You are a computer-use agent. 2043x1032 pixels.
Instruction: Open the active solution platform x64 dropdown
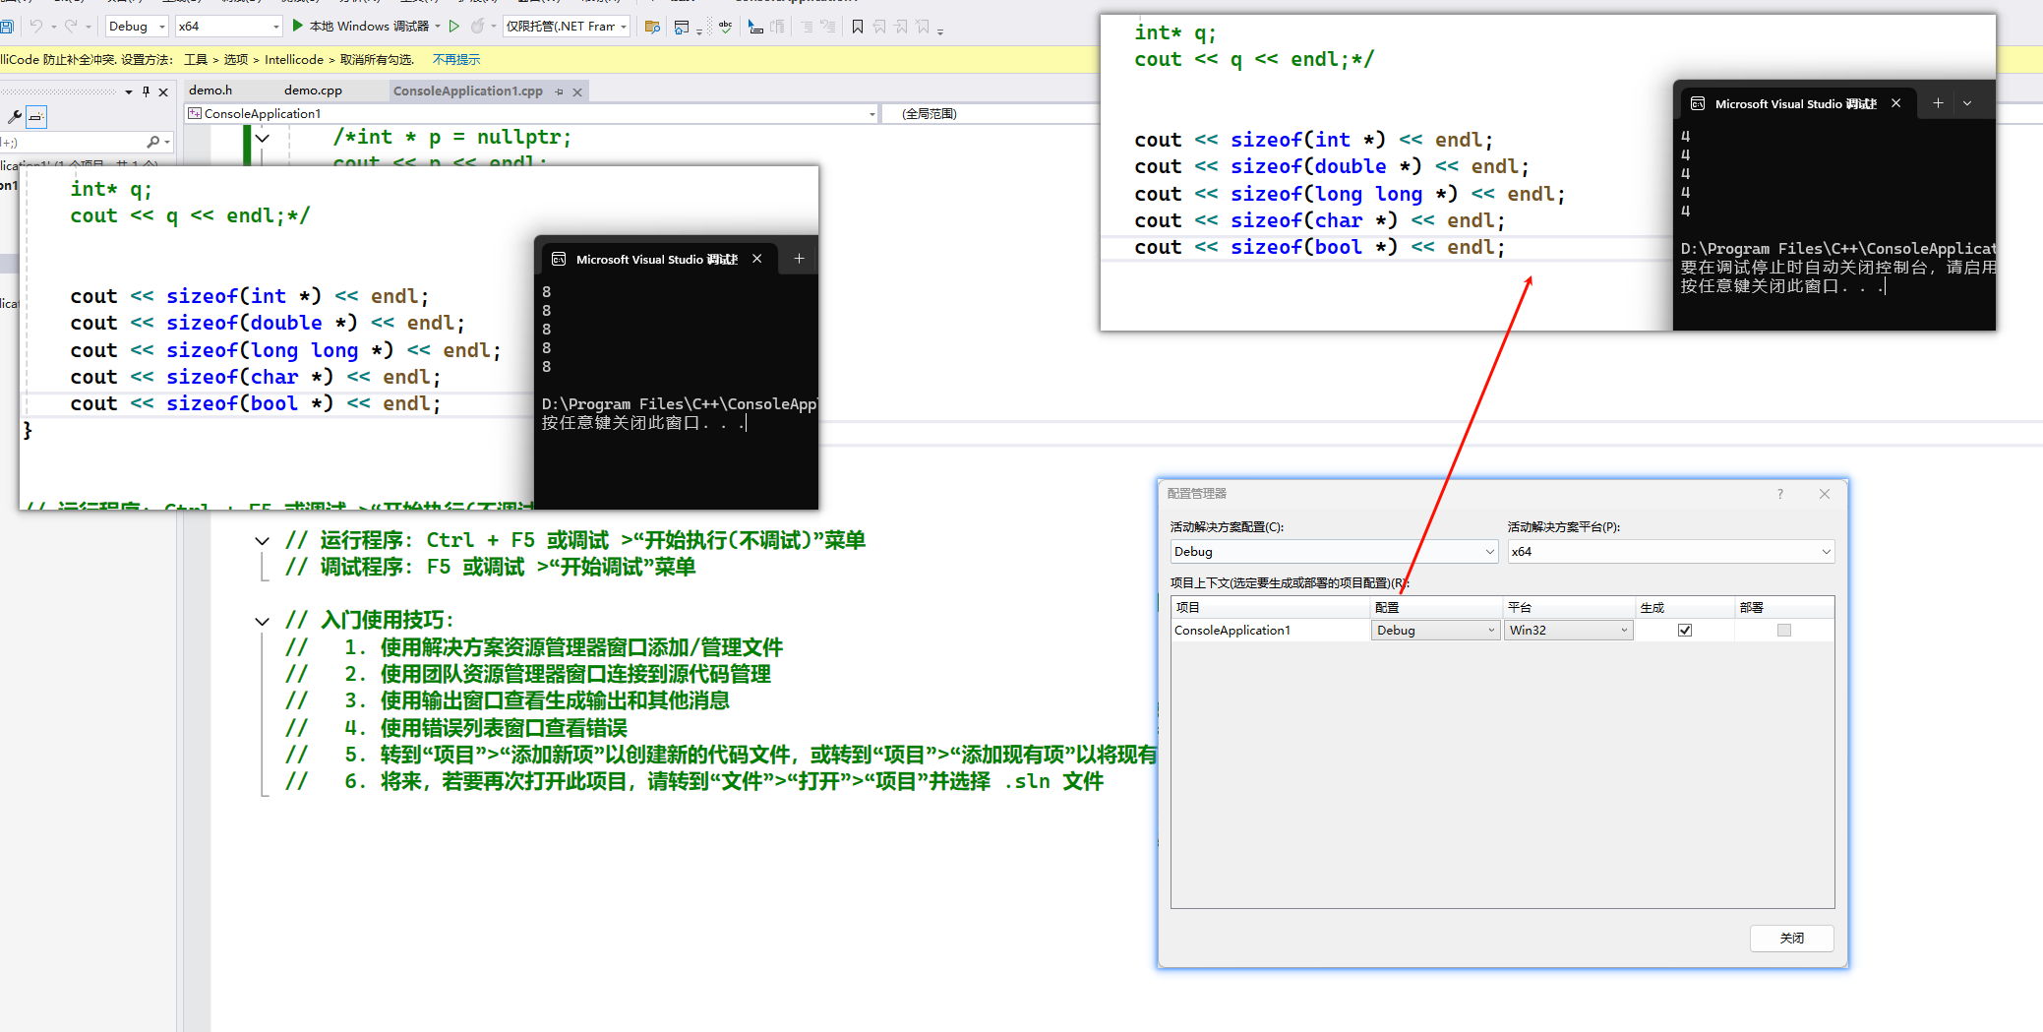tap(1670, 552)
